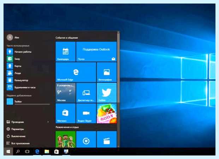Launch Калькулятор calculator
The height and width of the screenshot is (159, 219).
click(28, 80)
